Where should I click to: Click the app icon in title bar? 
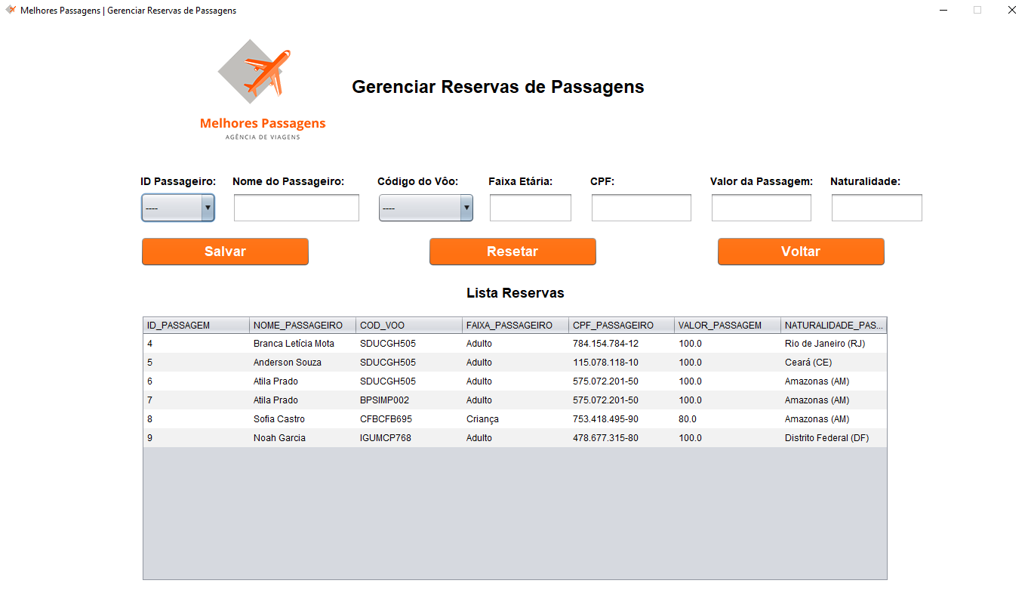tap(11, 11)
